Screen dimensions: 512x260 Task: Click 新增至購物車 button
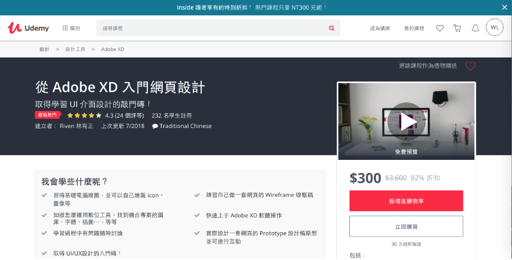(x=406, y=201)
